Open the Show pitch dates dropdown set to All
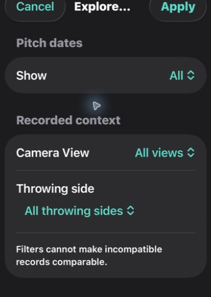Image resolution: width=211 pixels, height=297 pixels. 182,75
